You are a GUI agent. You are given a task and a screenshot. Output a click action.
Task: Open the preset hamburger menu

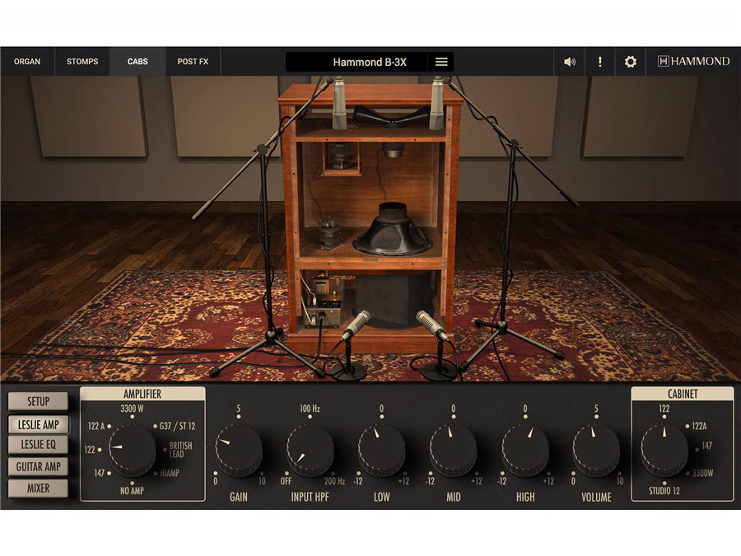[x=441, y=62]
